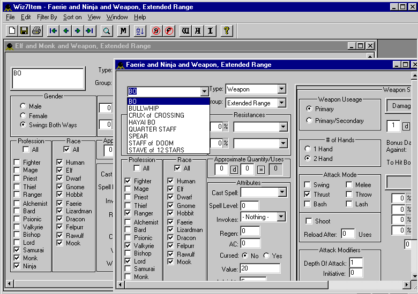Expand the Group Extended Range dropdown
This screenshot has width=418, height=294.
[x=281, y=103]
